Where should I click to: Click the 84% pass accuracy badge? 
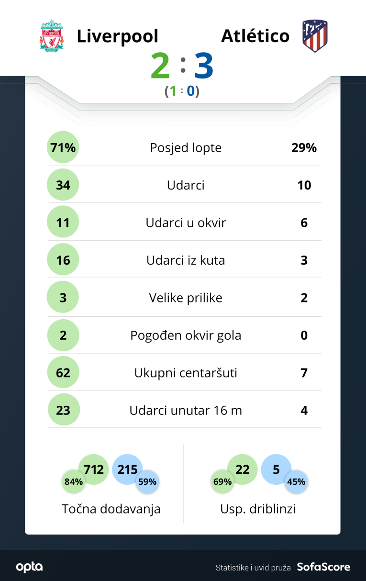point(74,481)
